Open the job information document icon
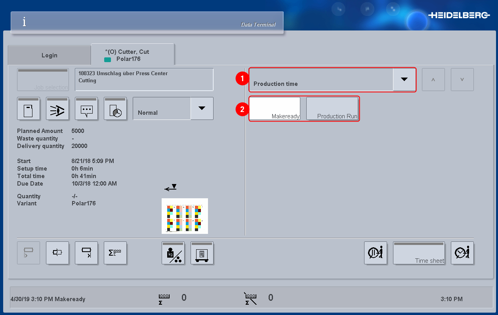 coord(28,108)
